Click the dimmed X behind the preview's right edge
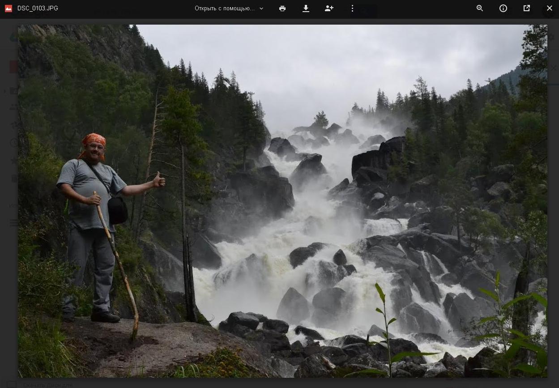559x388 pixels. (x=554, y=68)
